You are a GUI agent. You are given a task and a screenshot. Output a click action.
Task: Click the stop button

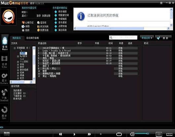101,134
